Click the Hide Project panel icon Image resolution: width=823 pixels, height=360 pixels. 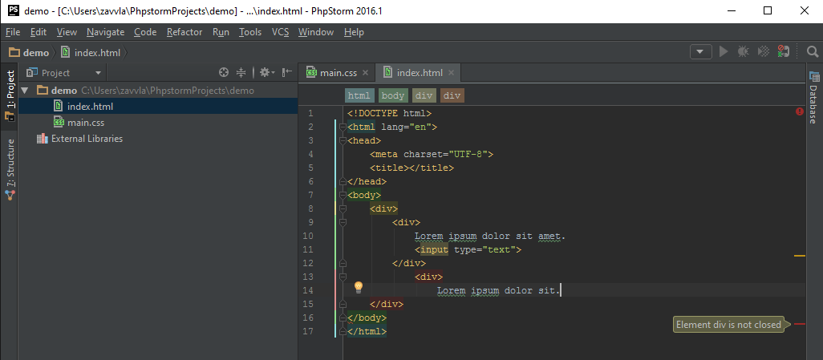286,72
